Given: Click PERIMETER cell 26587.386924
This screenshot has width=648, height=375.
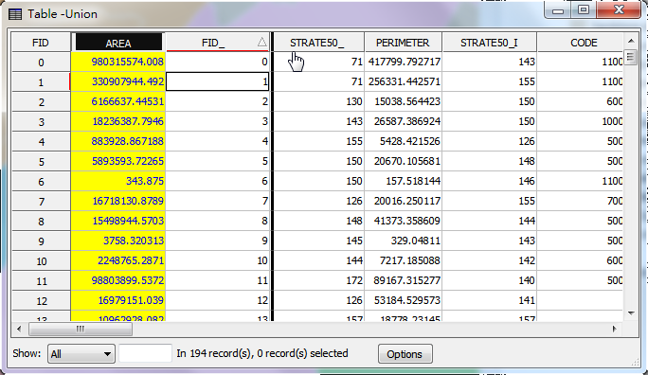Looking at the screenshot, I should coord(404,121).
